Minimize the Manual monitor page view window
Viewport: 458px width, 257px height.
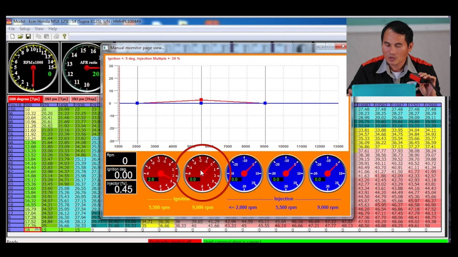[x=321, y=46]
